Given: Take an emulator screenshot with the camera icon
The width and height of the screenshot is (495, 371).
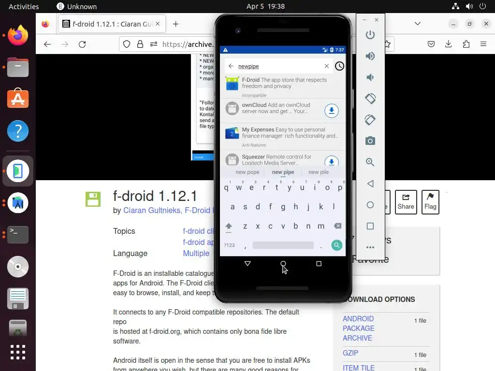Looking at the screenshot, I should click(370, 141).
